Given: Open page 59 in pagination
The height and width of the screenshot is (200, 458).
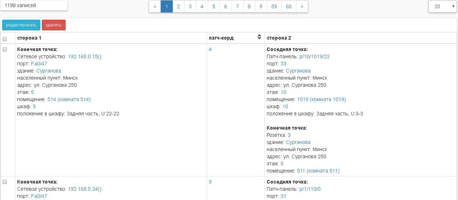Looking at the screenshot, I should (x=274, y=6).
